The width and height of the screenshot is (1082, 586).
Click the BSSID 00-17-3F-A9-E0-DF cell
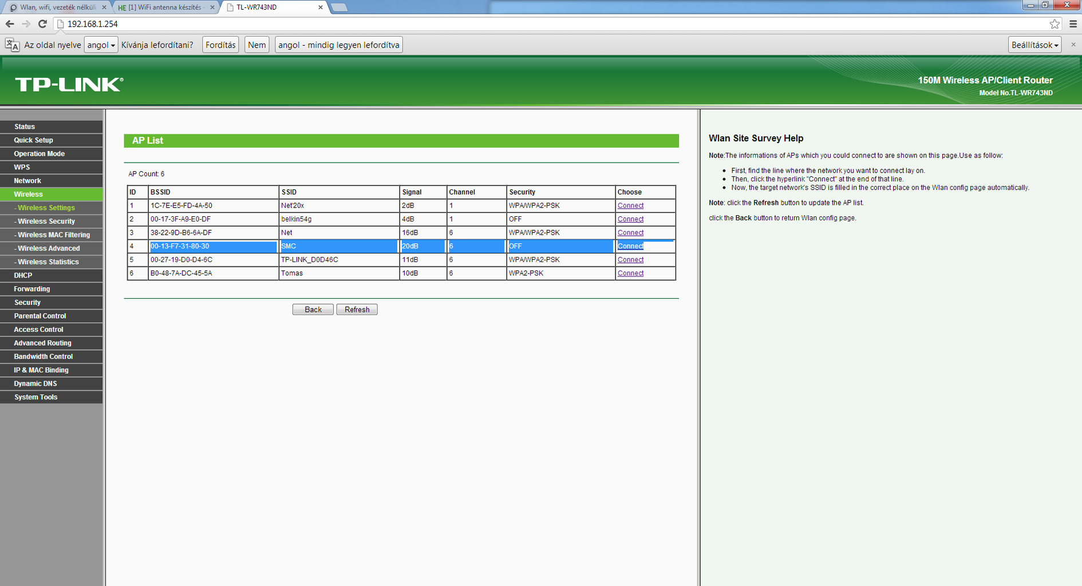(x=213, y=219)
